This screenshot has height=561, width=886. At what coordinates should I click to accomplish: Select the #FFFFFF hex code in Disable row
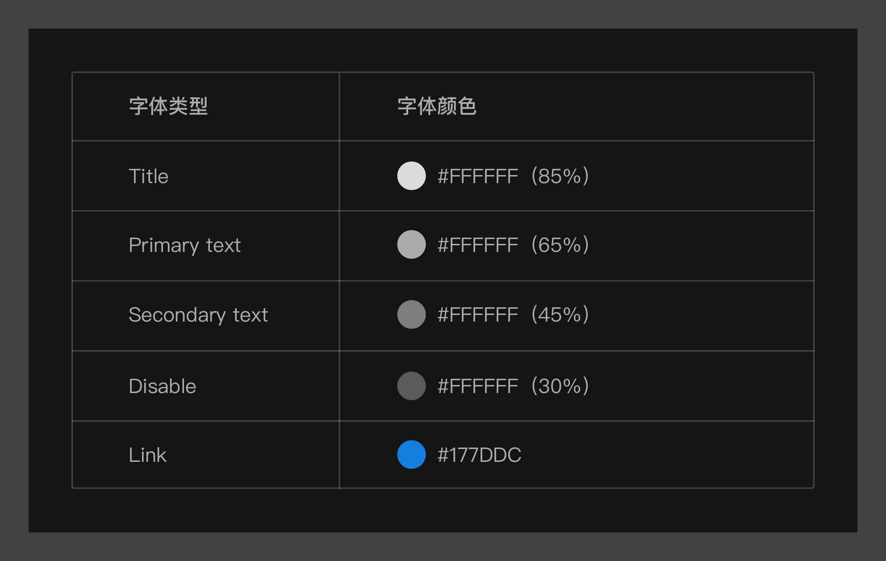point(478,386)
